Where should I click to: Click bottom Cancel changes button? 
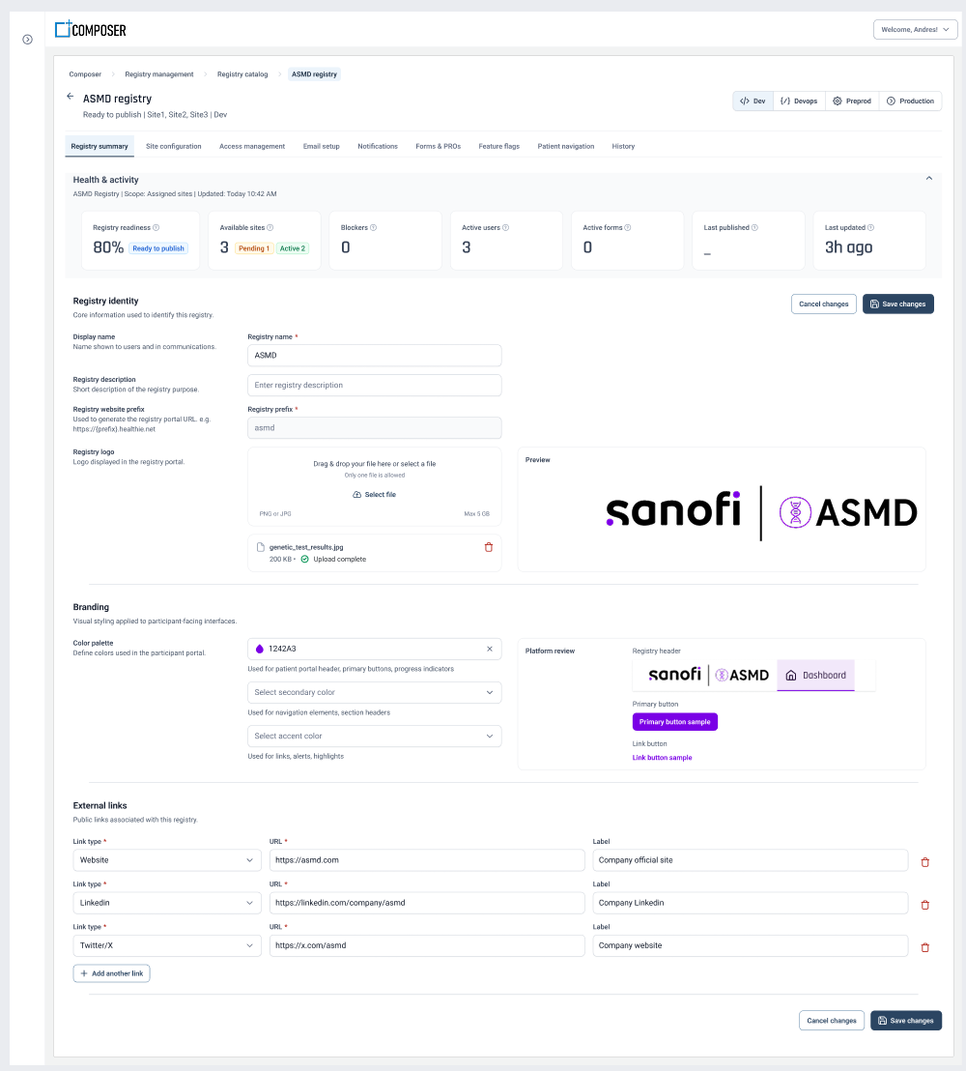832,1021
